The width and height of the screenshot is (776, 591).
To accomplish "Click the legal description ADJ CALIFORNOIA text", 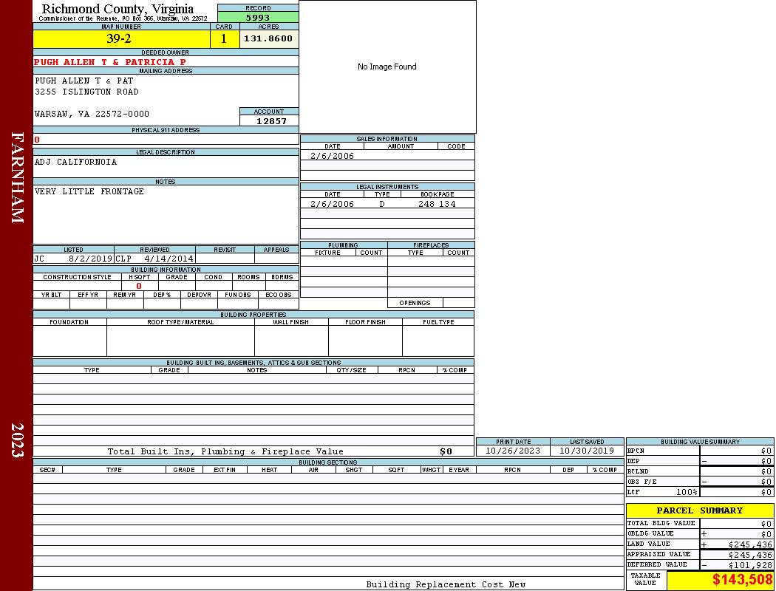I will tap(75, 162).
